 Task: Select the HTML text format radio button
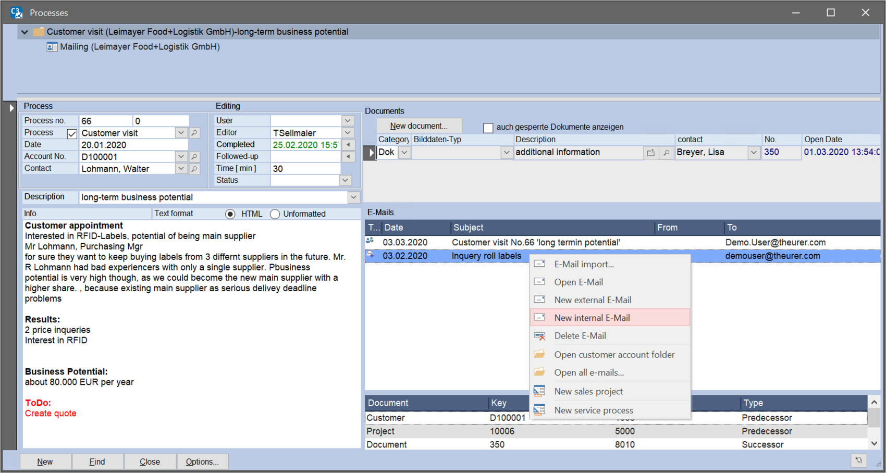click(230, 214)
